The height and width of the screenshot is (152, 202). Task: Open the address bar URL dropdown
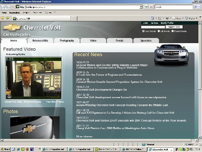tap(141, 7)
